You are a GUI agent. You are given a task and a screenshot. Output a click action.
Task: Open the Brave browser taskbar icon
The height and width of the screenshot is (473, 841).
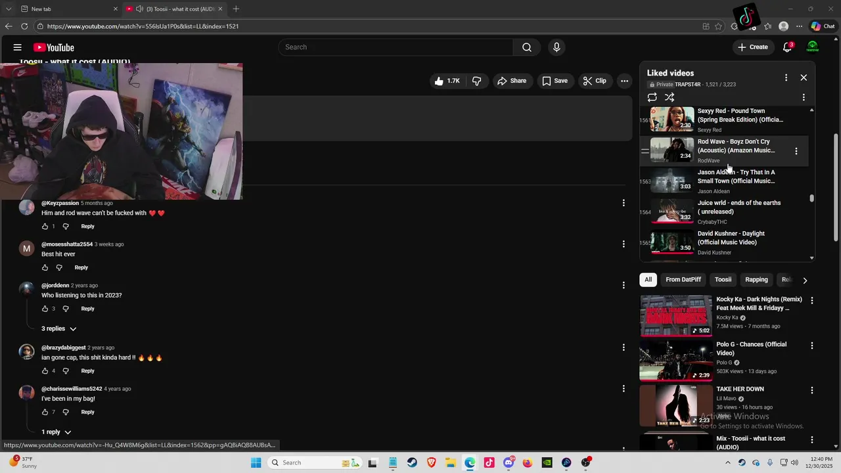tap(431, 462)
